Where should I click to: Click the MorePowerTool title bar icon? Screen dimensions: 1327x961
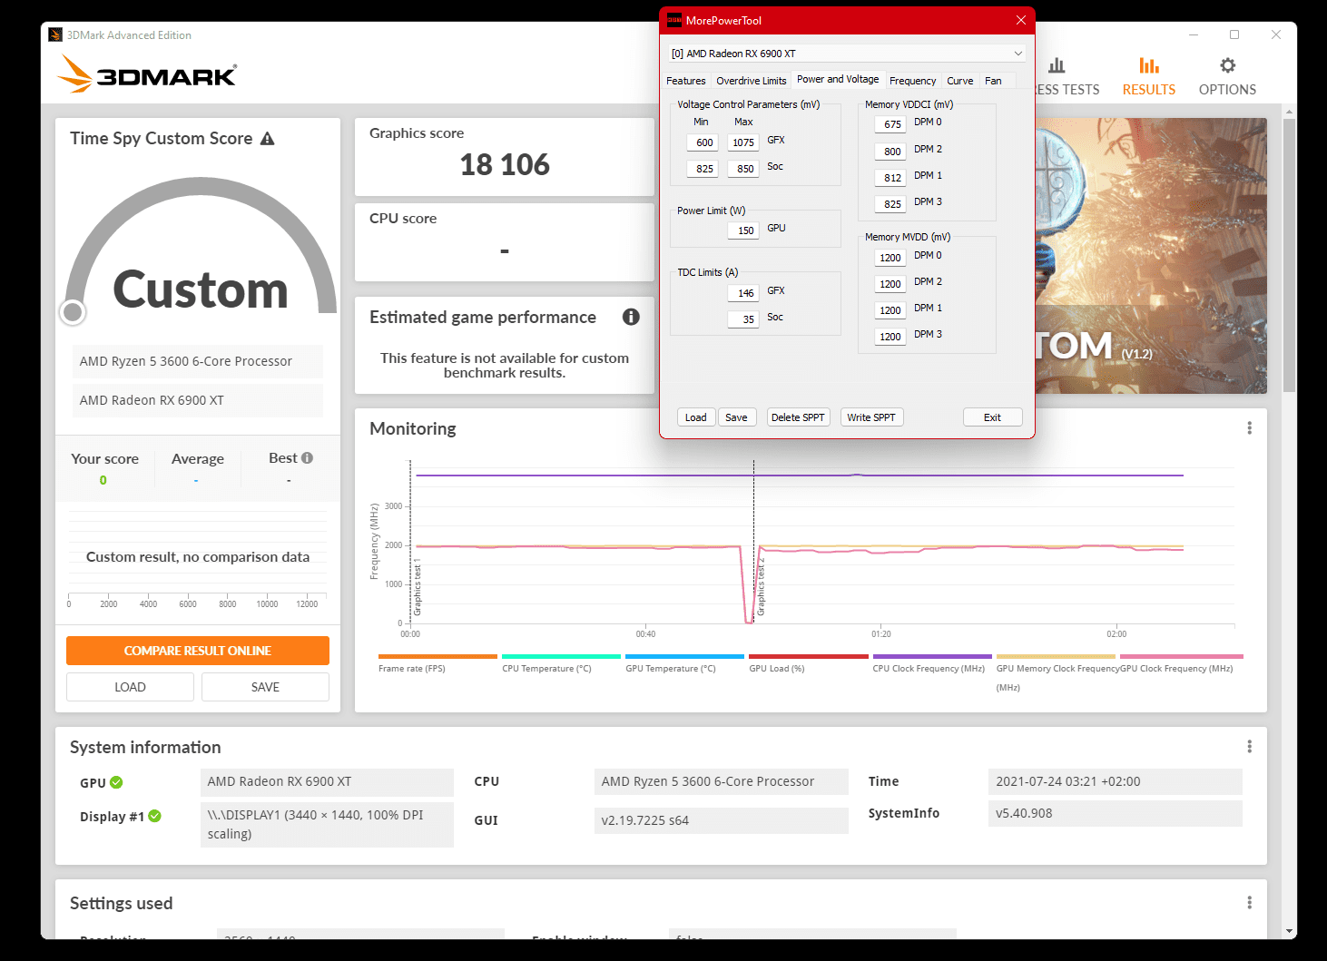(674, 20)
